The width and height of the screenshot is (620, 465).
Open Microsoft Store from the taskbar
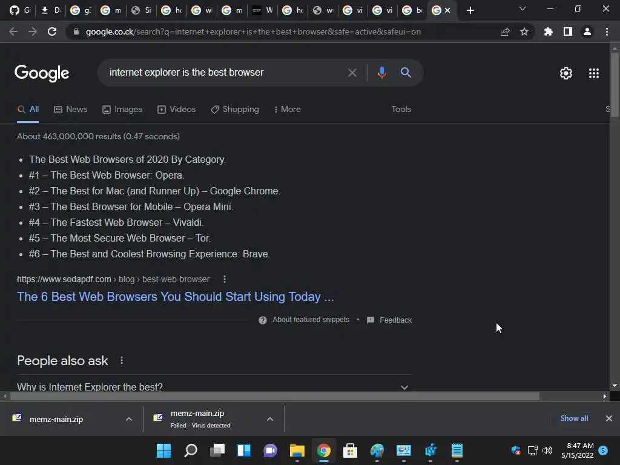tap(350, 450)
